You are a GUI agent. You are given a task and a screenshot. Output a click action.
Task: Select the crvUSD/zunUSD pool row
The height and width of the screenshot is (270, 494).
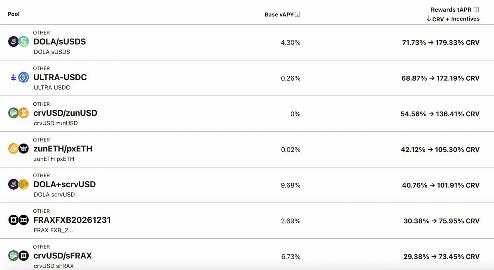tap(65, 113)
